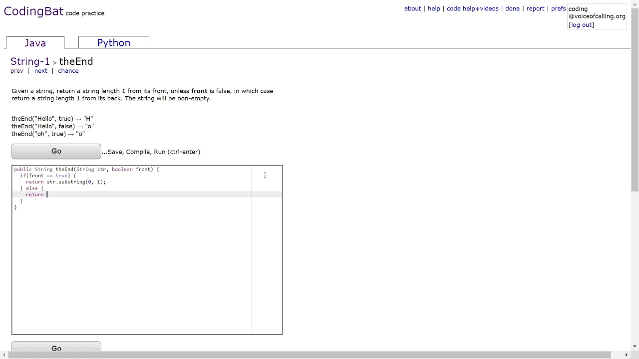Click the scroll down arrow
This screenshot has height=359, width=639.
tap(635, 347)
